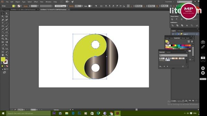Screen dimensions: 207x116
Task: Select the Selection tool (black arrow)
Action: pos(3,14)
